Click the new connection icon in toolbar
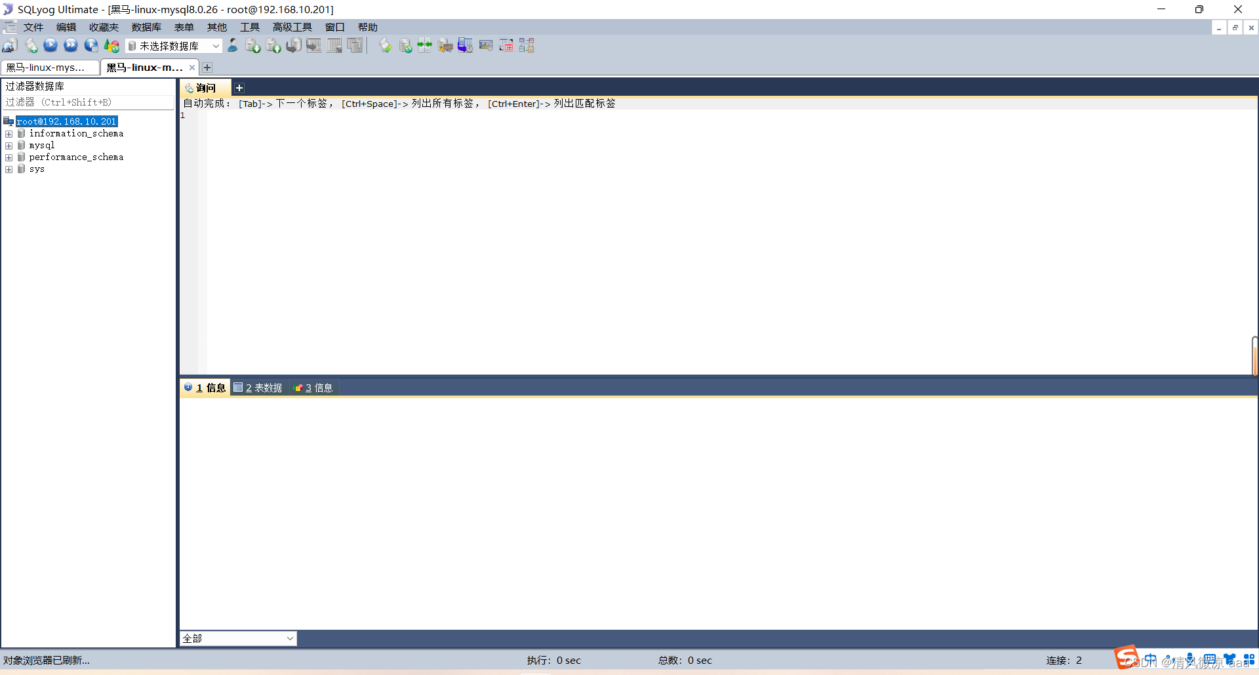 coord(10,45)
